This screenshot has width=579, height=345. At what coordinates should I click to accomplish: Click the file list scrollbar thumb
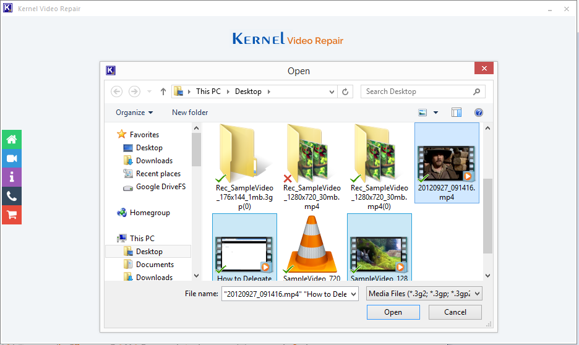488,216
